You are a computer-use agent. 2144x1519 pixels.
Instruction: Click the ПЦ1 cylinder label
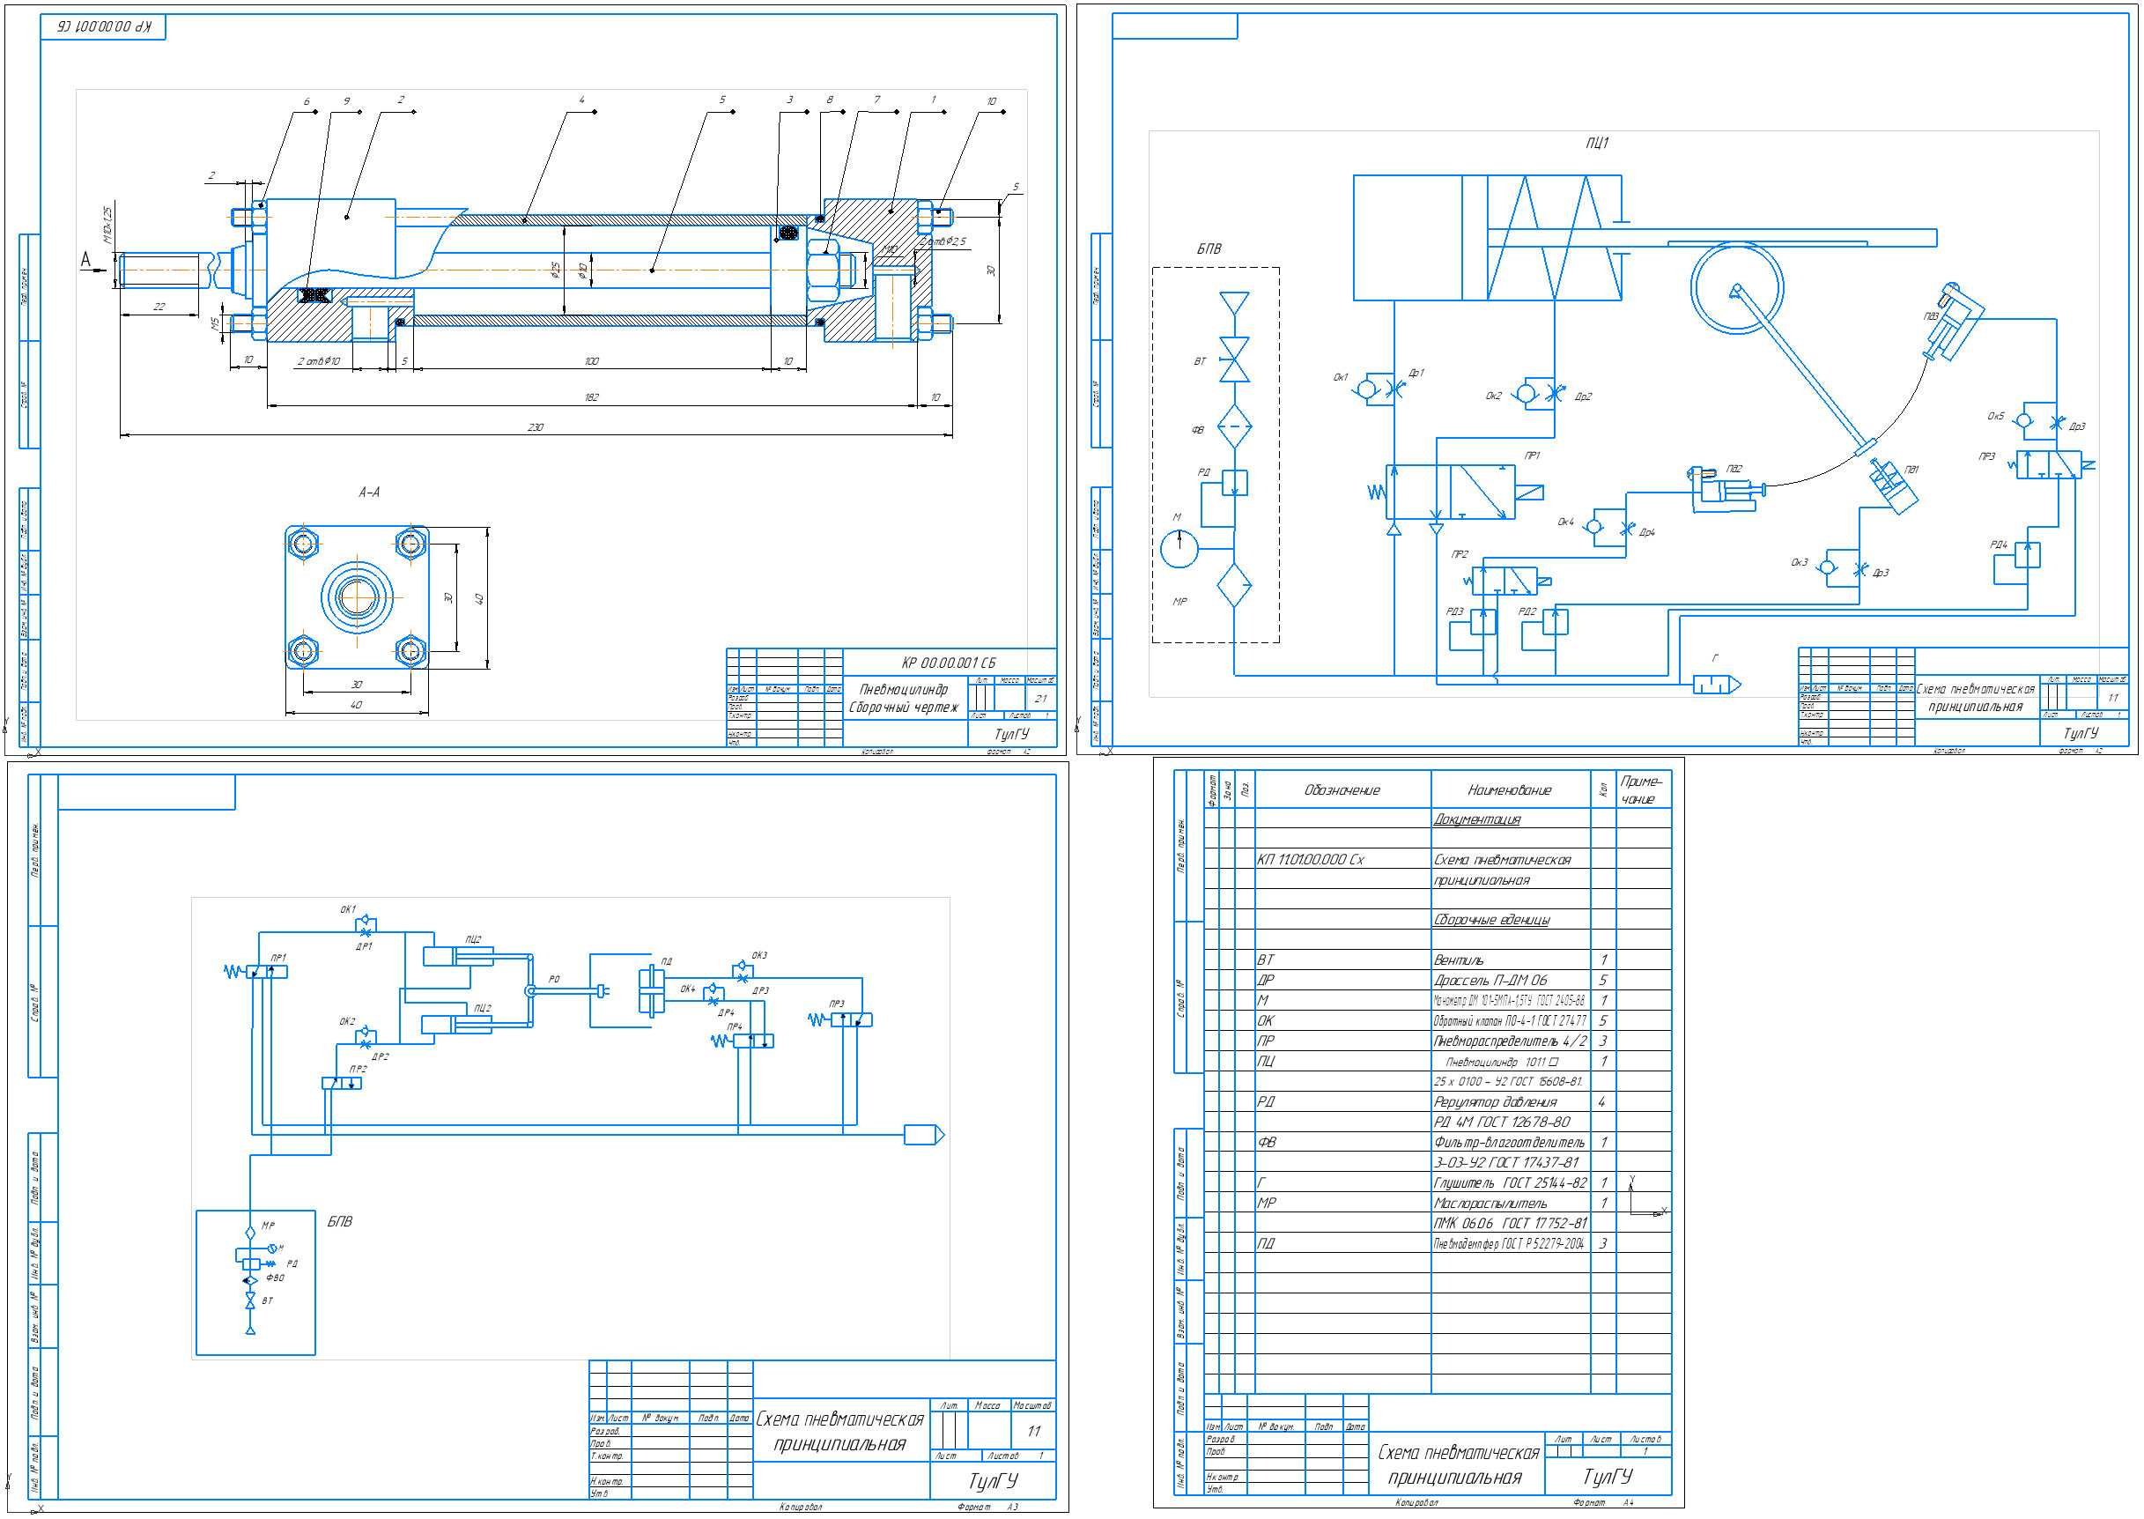coord(1597,143)
